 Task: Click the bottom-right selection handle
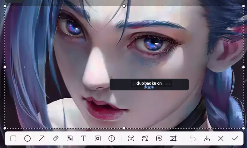[x=243, y=128]
